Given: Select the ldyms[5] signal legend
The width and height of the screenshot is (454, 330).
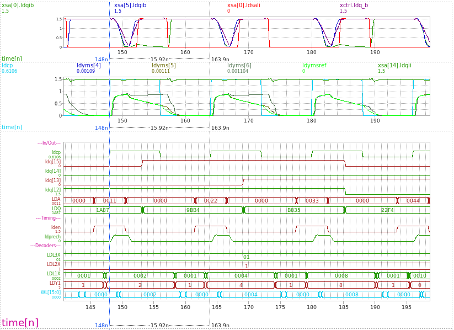Looking at the screenshot, I should click(164, 65).
